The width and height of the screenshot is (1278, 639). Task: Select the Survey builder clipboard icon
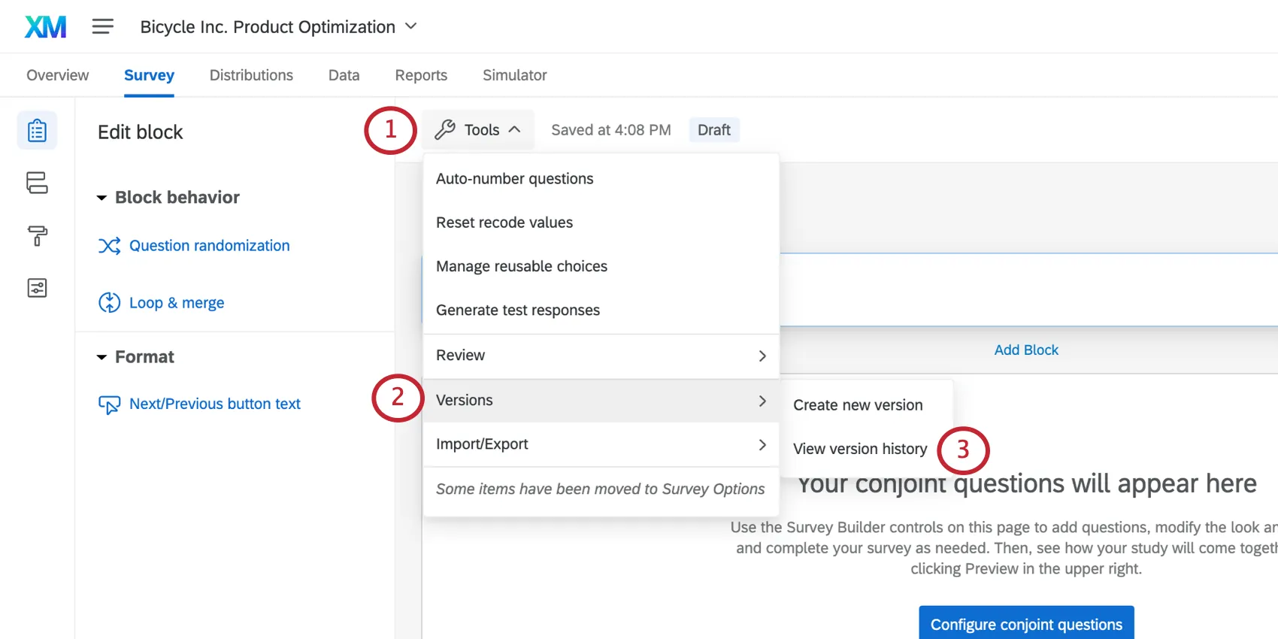pyautogui.click(x=37, y=131)
